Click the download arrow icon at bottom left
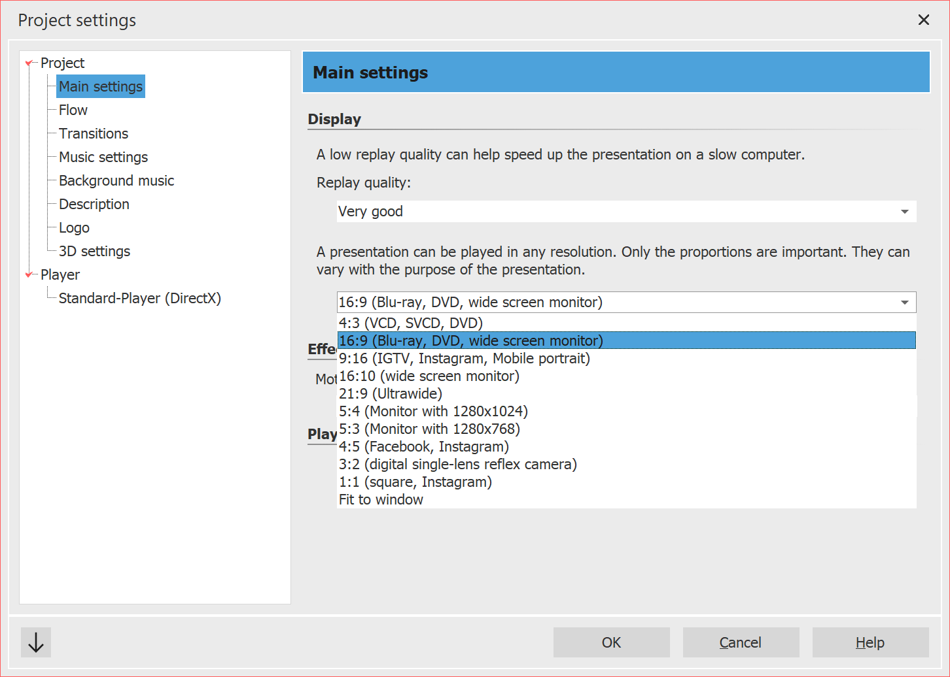950x677 pixels. (x=35, y=642)
